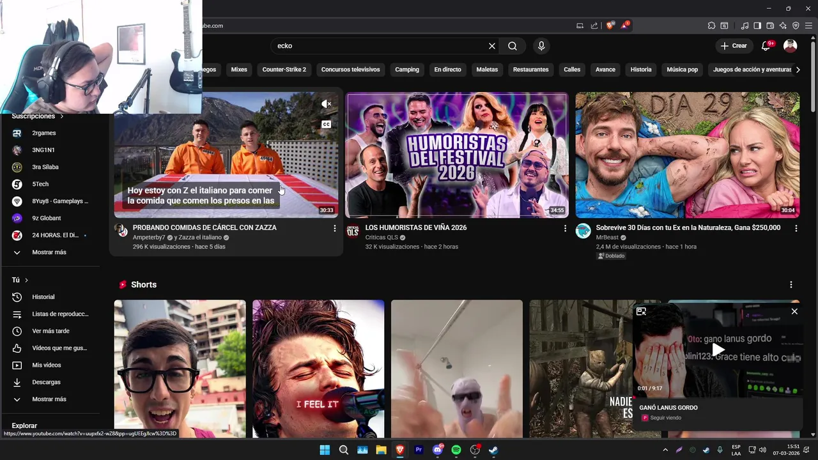Click the Crear button
This screenshot has height=460, width=818.
click(x=734, y=46)
